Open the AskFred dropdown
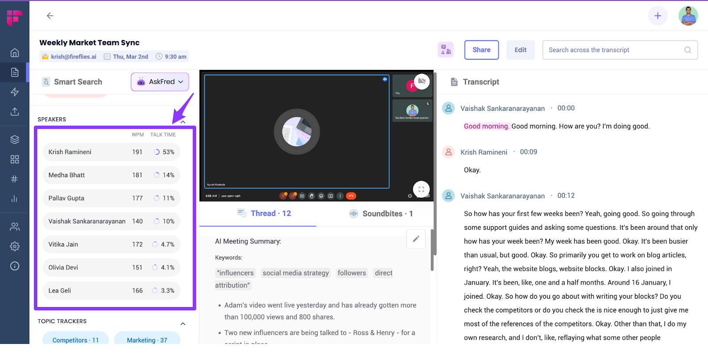 point(160,82)
